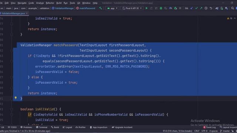Open the Help menu
The height and width of the screenshot is (133, 237).
coord(95,3)
